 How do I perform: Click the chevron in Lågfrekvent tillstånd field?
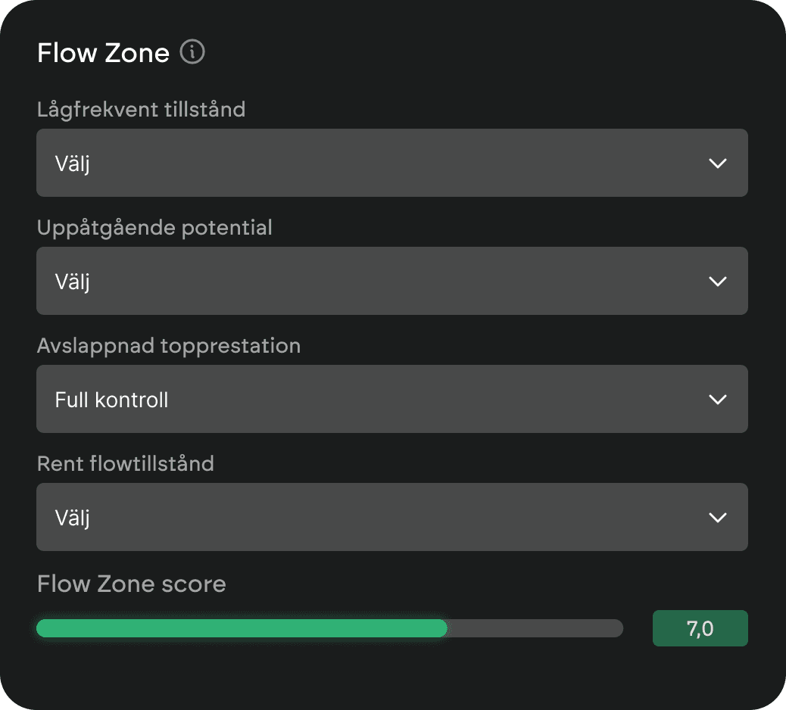[x=717, y=163]
